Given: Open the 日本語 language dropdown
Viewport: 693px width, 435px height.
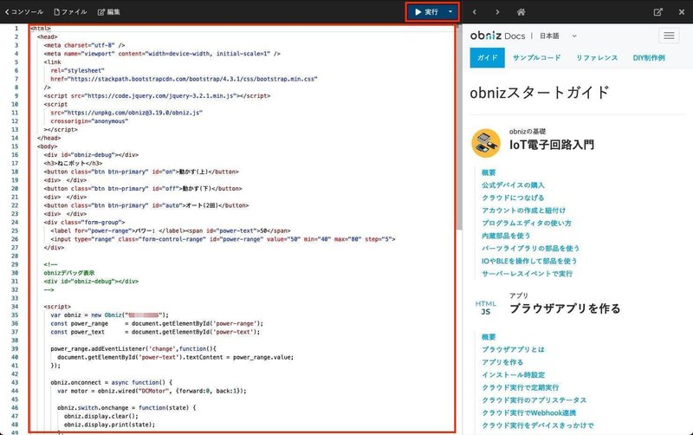Looking at the screenshot, I should tap(558, 36).
